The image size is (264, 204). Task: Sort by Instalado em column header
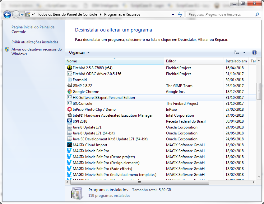click(x=236, y=61)
